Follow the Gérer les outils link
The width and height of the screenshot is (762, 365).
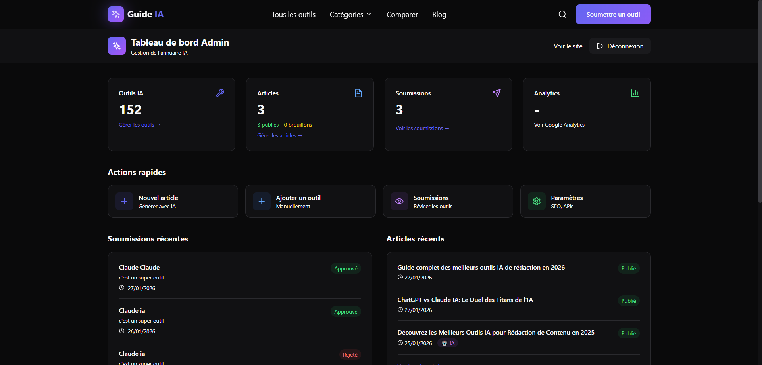pyautogui.click(x=139, y=125)
